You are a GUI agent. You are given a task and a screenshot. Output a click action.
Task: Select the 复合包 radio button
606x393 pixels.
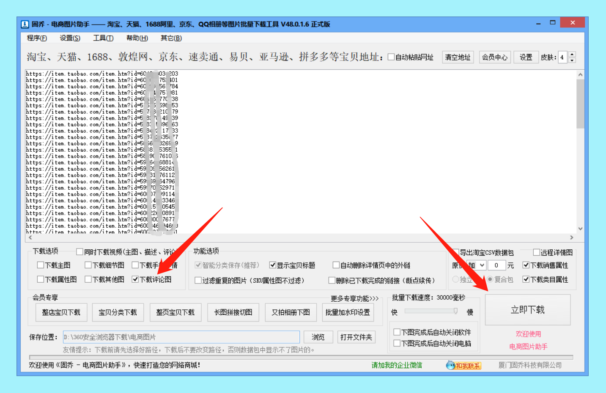pos(490,279)
